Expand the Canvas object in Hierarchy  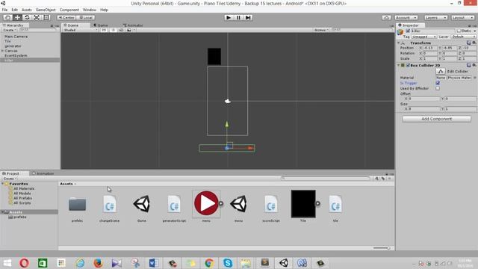tap(3, 51)
